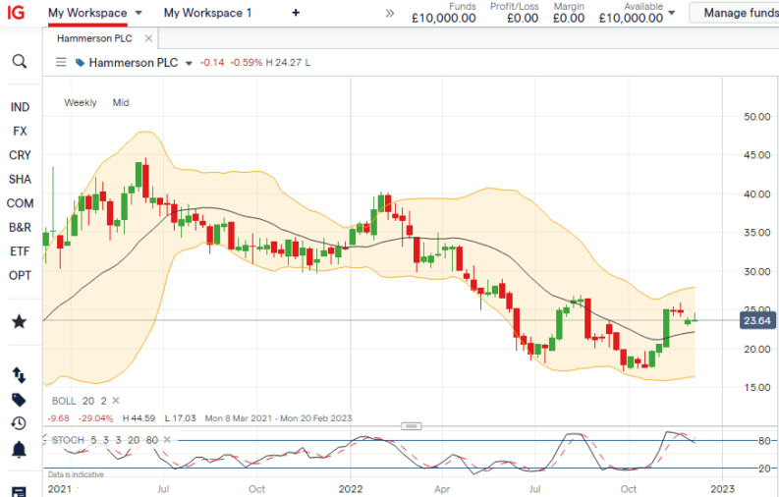Click the H 44.59 high value
Image resolution: width=779 pixels, height=497 pixels.
point(139,418)
